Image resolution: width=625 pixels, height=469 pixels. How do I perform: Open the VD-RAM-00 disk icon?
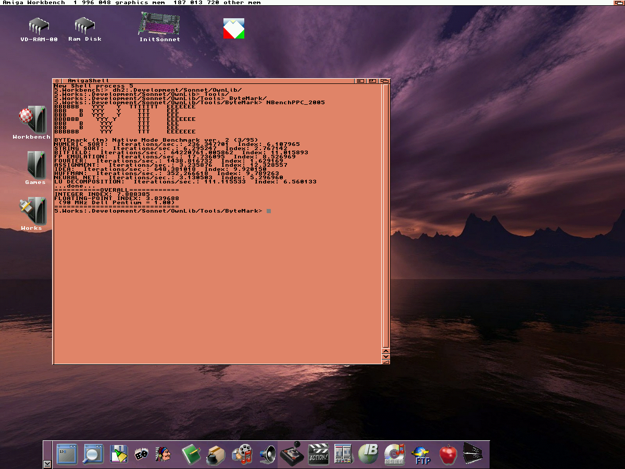click(39, 29)
